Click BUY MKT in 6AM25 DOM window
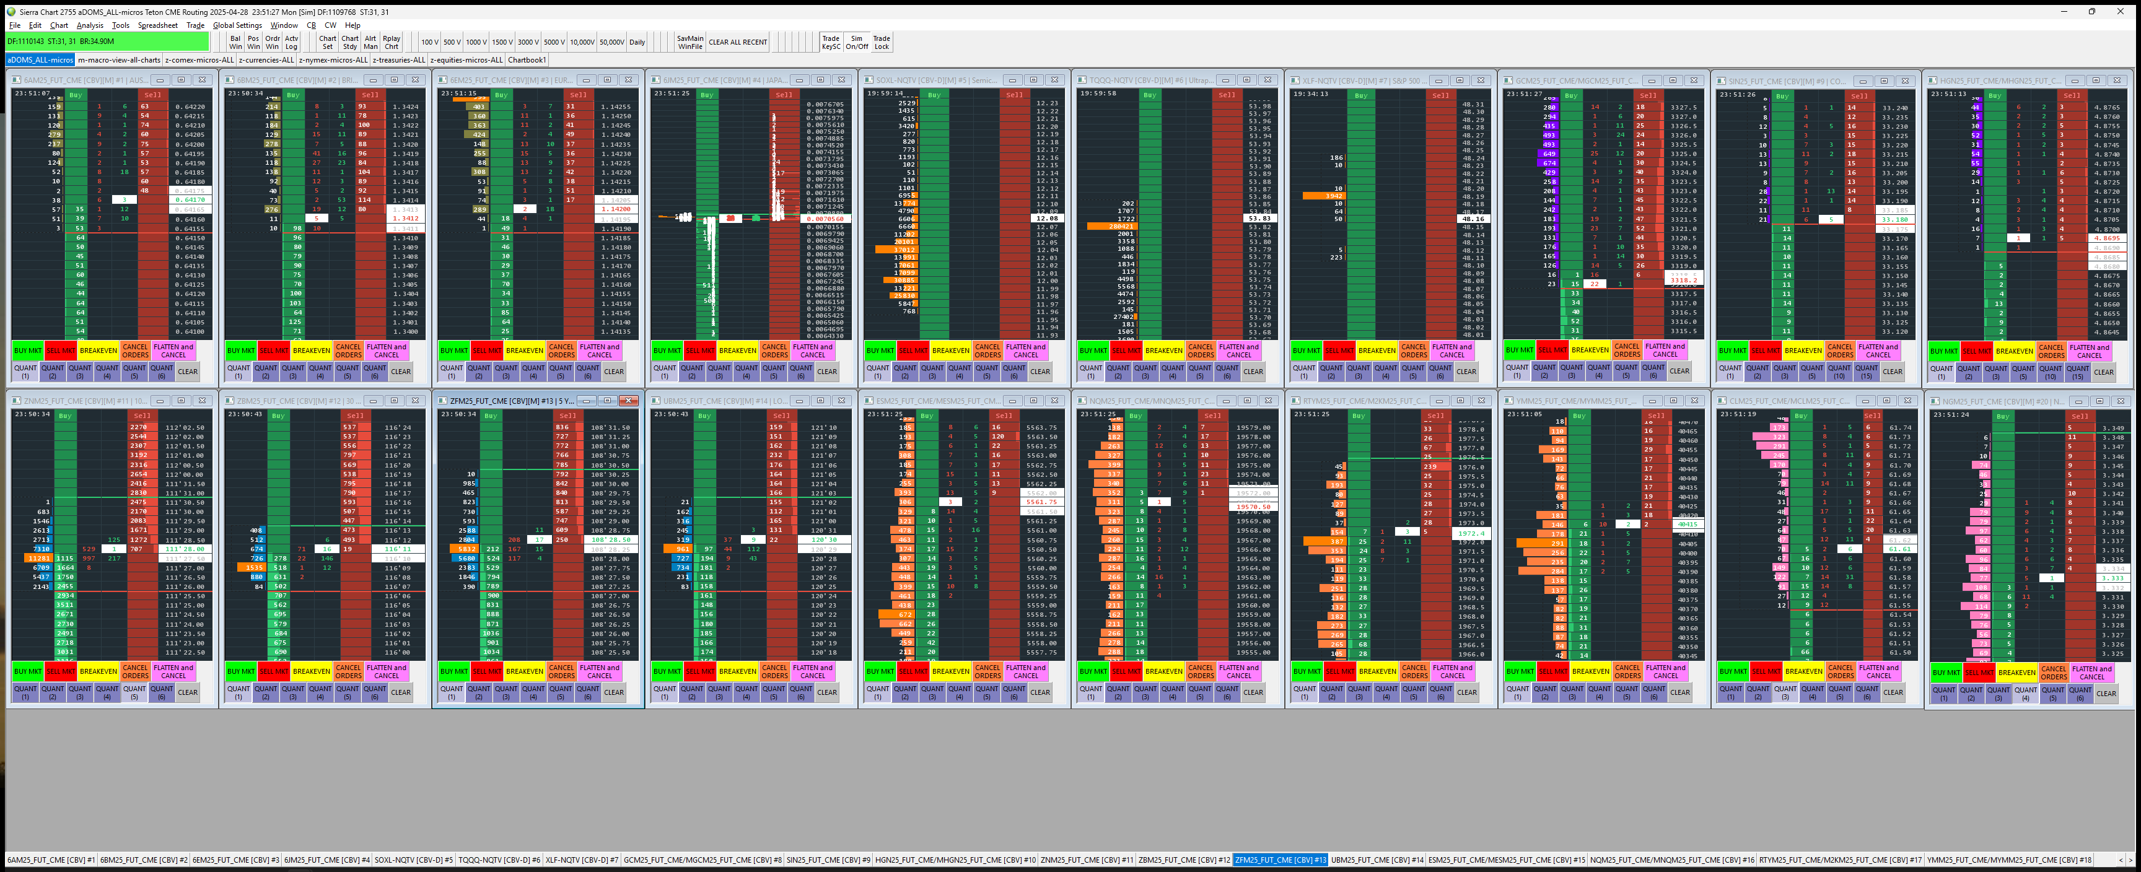2141x872 pixels. pos(27,350)
